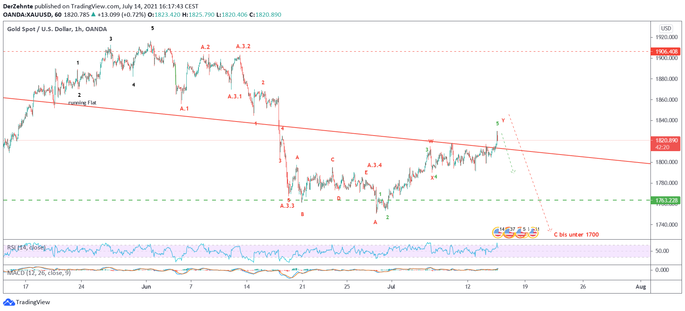Click the red X wave label
Viewport: 685px width, 311px height.
pos(432,178)
